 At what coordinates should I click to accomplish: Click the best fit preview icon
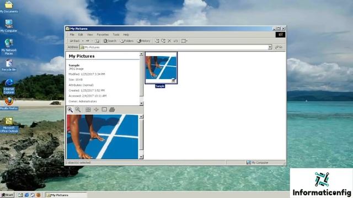[x=96, y=109]
